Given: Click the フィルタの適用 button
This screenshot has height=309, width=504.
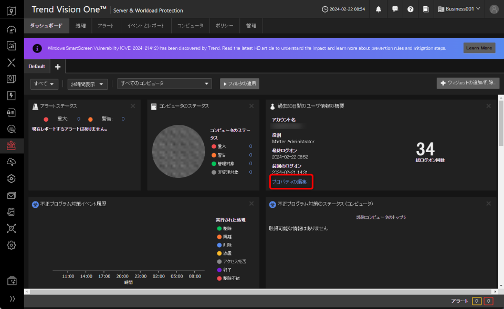Looking at the screenshot, I should pyautogui.click(x=239, y=83).
